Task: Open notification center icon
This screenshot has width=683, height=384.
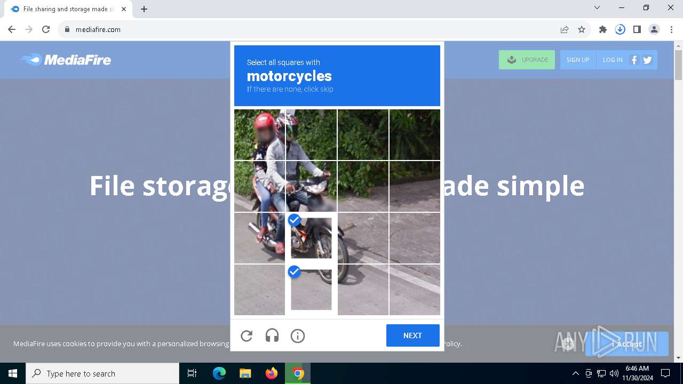Action: (665, 373)
